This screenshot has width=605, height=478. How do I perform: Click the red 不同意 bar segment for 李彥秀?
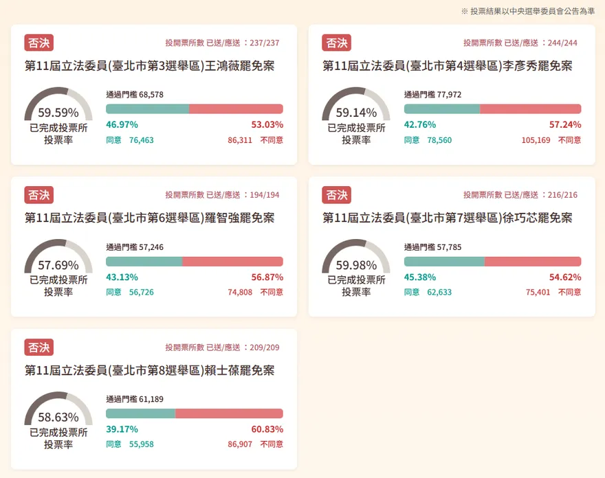click(x=530, y=109)
